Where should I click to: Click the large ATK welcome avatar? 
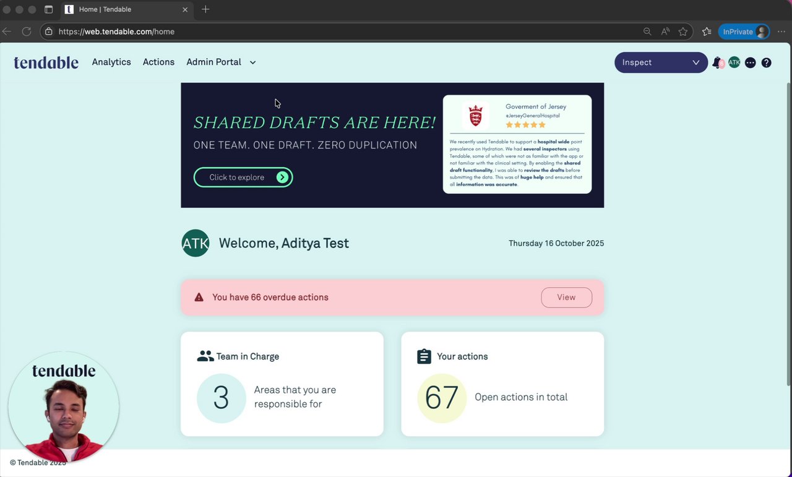tap(196, 243)
